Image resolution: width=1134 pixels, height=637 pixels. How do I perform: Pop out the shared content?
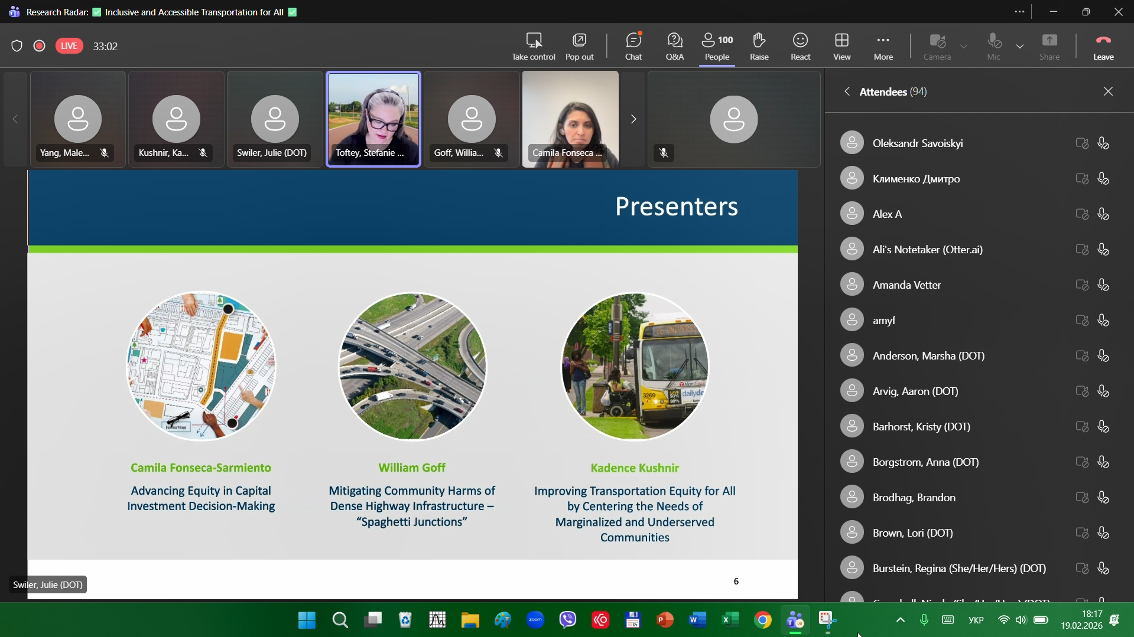point(579,46)
